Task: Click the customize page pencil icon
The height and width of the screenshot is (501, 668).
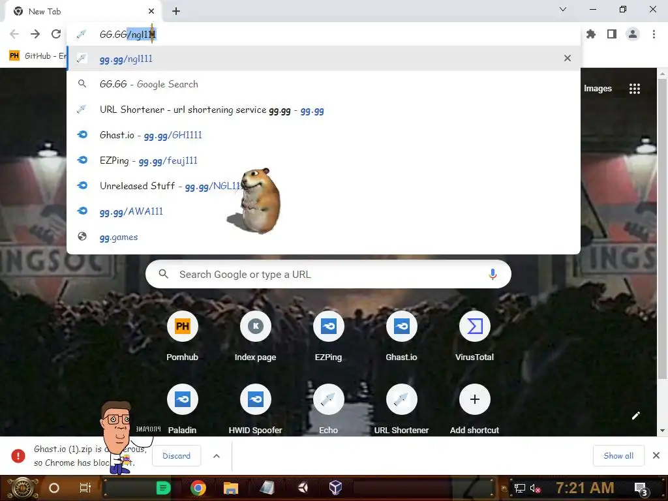Action: (x=636, y=416)
